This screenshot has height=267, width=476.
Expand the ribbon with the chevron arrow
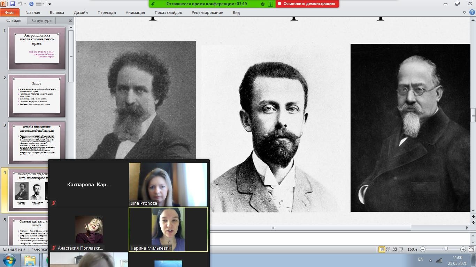pos(464,13)
